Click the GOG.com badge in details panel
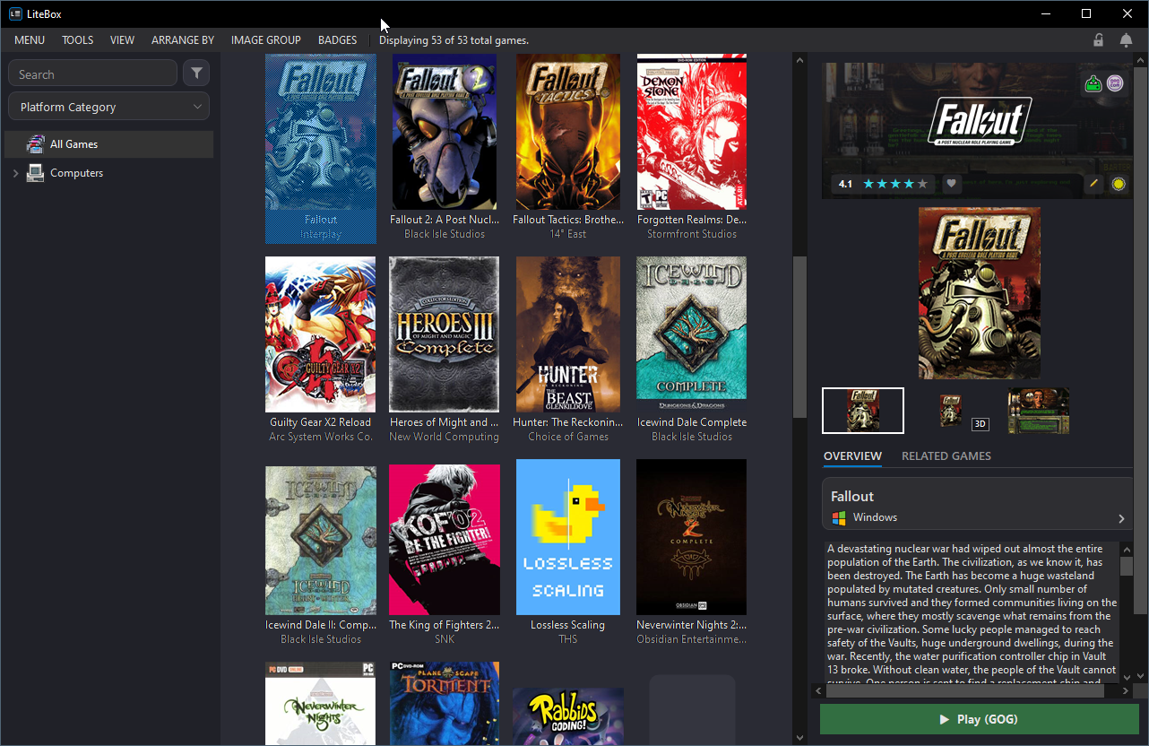The height and width of the screenshot is (746, 1149). click(1116, 84)
